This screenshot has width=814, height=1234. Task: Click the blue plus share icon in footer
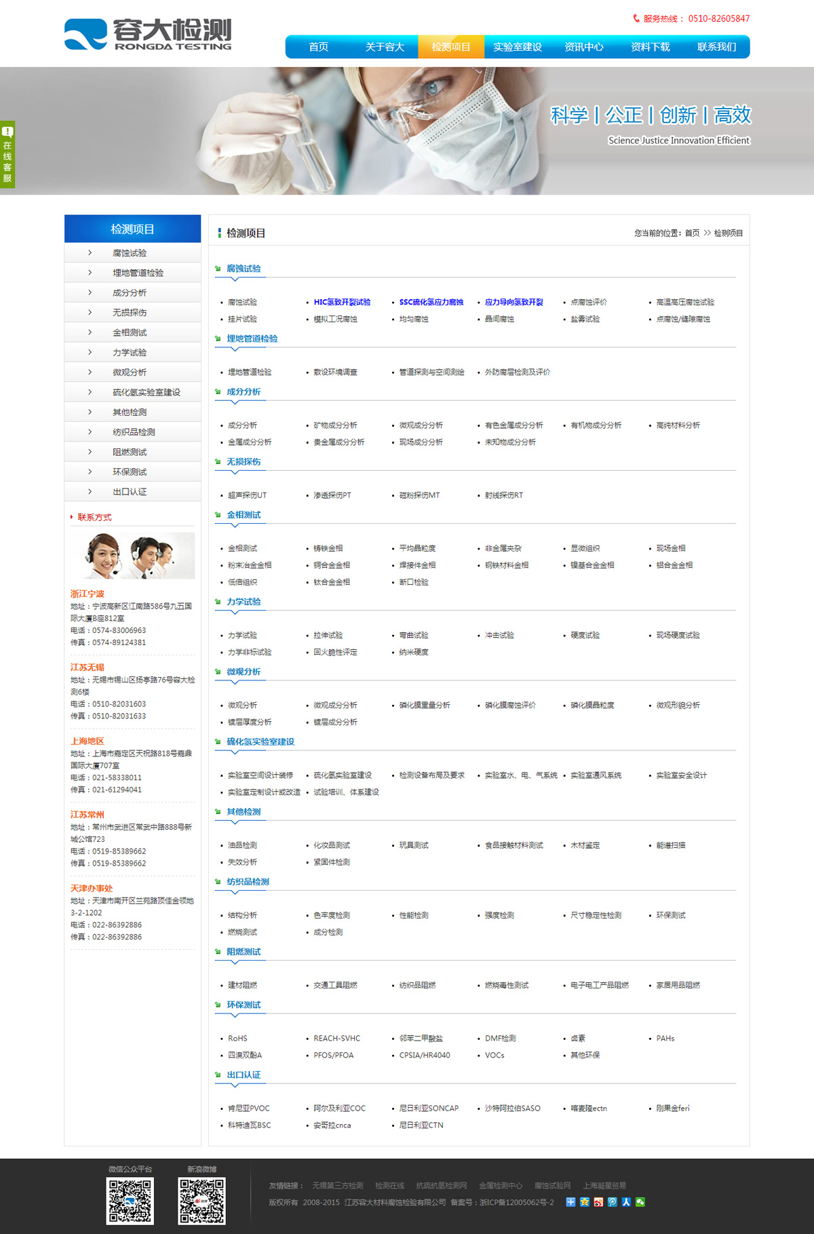point(570,1202)
